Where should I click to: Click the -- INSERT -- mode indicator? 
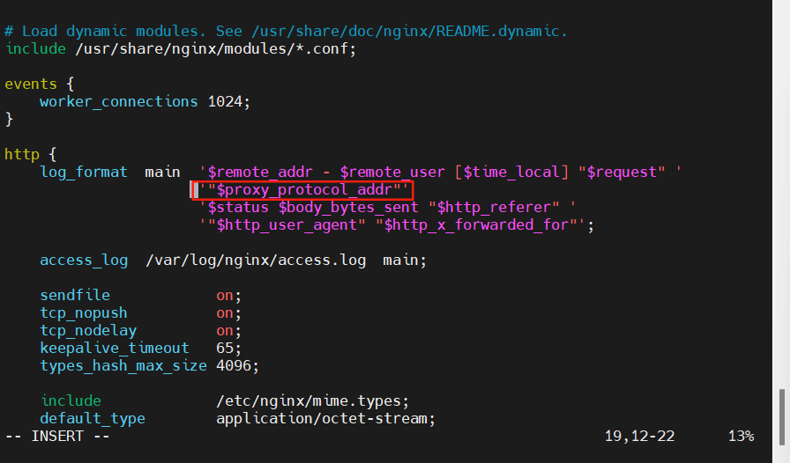click(57, 437)
